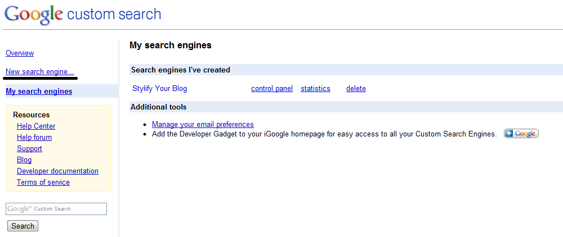Delete the Stylify Your Blog engine

(x=356, y=88)
